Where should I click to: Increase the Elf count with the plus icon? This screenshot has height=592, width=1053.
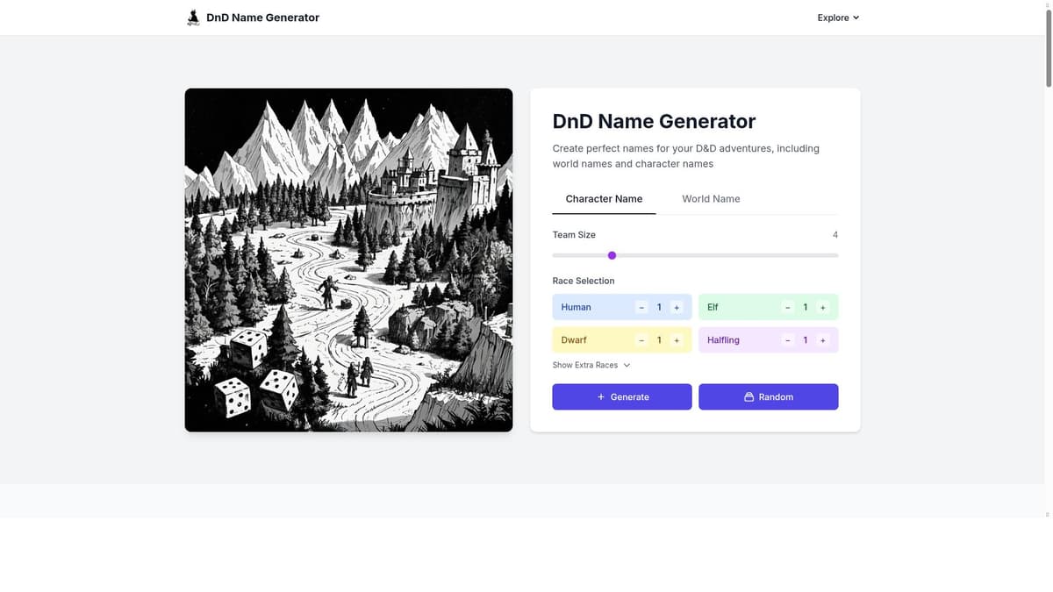pyautogui.click(x=822, y=307)
